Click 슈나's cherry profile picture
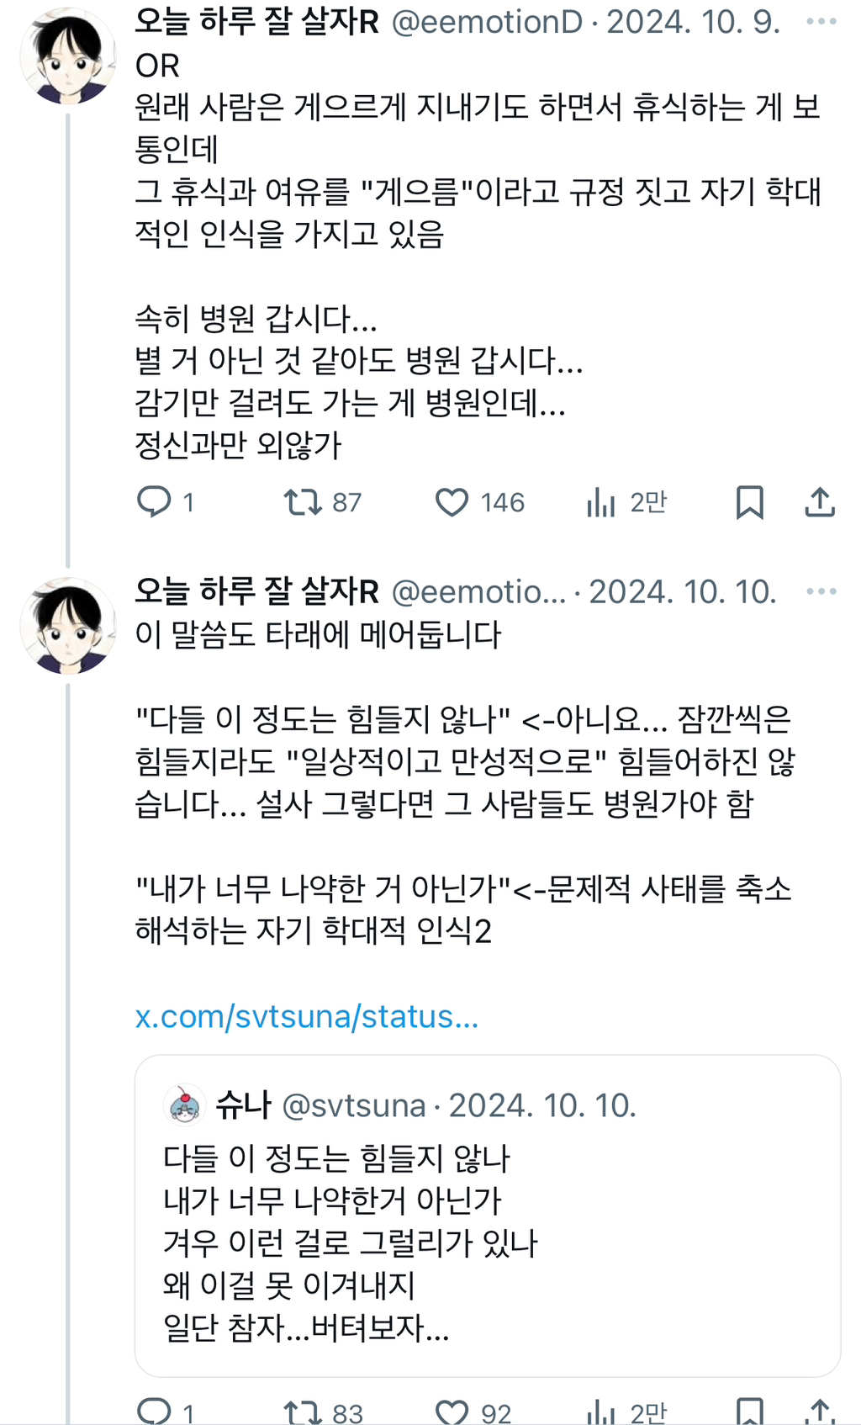 pyautogui.click(x=186, y=1105)
